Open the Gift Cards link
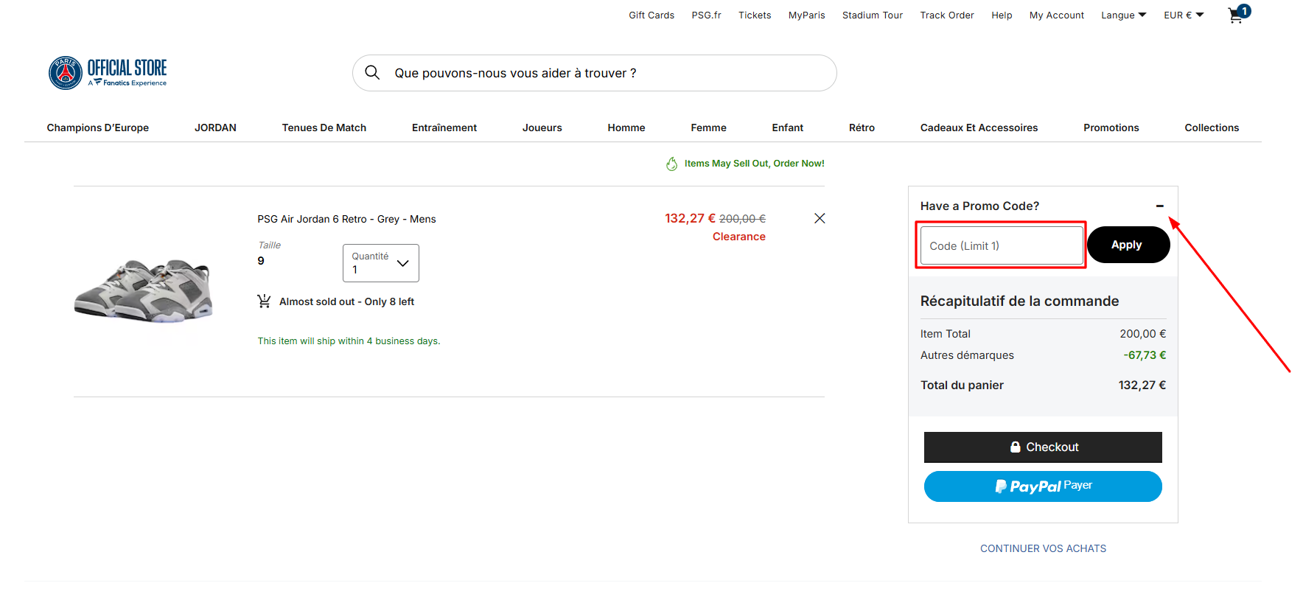This screenshot has height=597, width=1303. pyautogui.click(x=651, y=15)
